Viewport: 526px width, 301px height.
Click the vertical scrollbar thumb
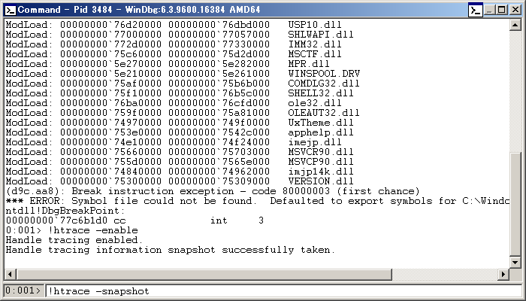[515, 204]
